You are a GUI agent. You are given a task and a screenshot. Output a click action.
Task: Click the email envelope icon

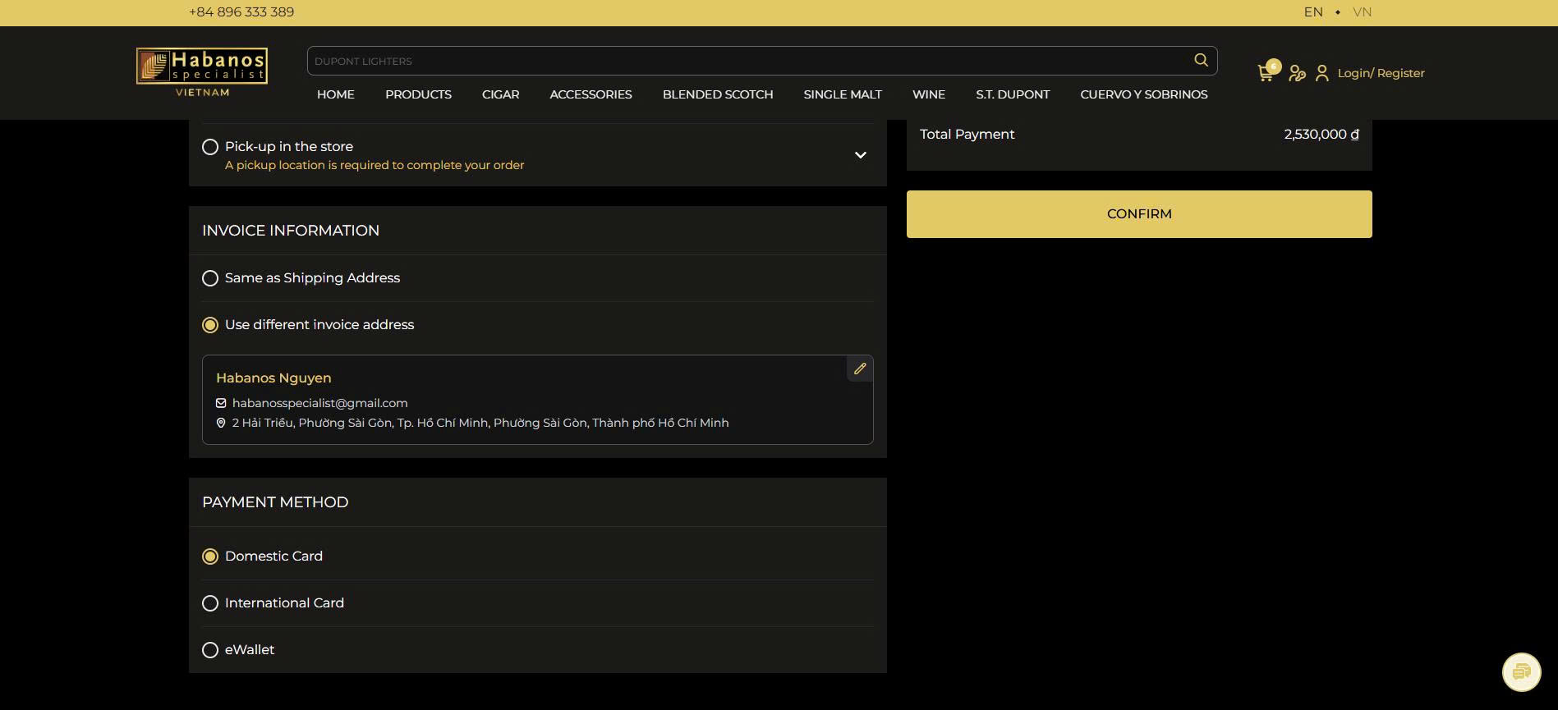pos(221,403)
